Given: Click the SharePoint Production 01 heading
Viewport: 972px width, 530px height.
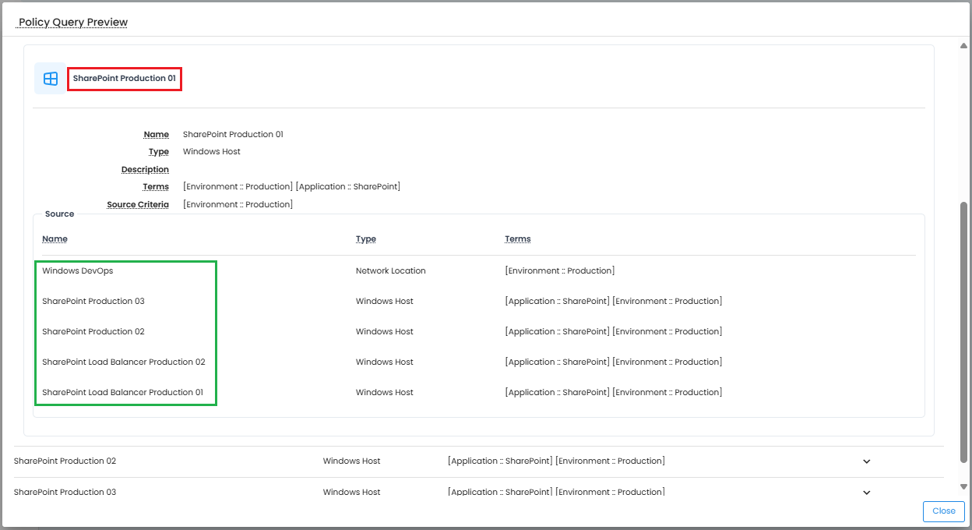Looking at the screenshot, I should tap(125, 79).
